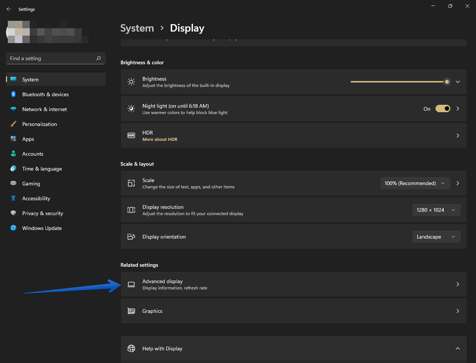The image size is (476, 363).
Task: Go to Apps settings
Action: coord(56,139)
